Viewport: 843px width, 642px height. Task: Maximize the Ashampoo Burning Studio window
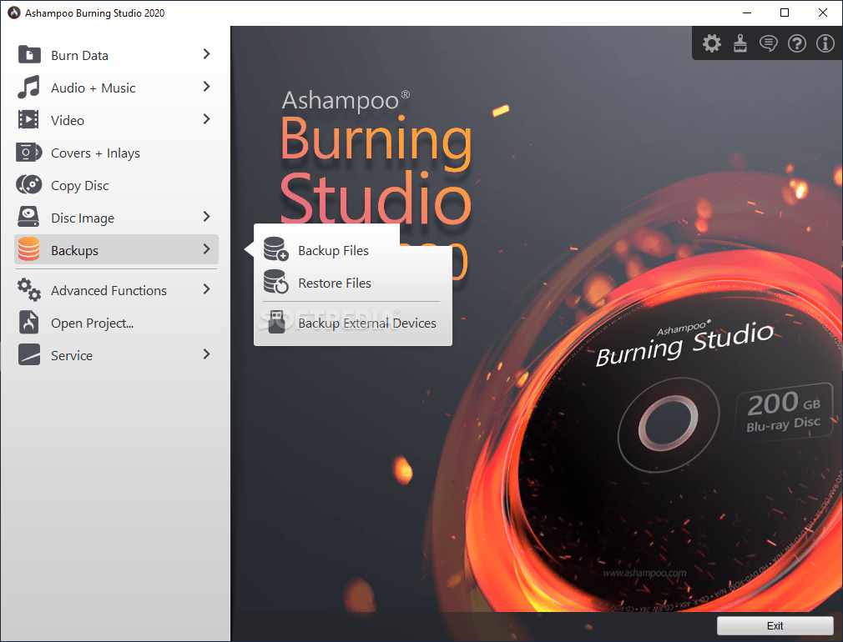(x=785, y=13)
